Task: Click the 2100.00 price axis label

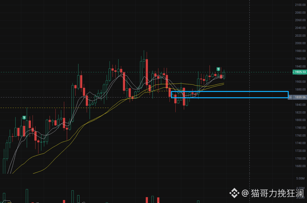Action: tap(300, 5)
